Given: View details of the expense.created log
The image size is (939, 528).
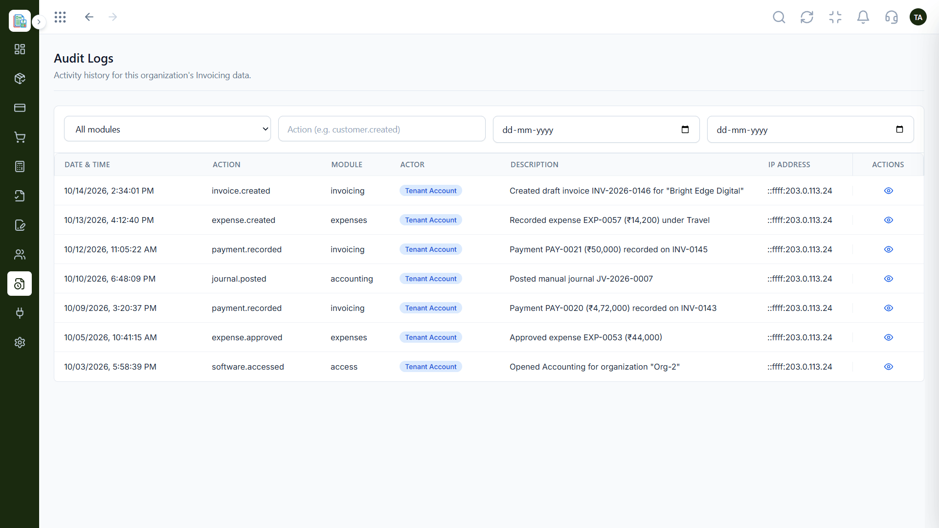Looking at the screenshot, I should click(x=888, y=220).
